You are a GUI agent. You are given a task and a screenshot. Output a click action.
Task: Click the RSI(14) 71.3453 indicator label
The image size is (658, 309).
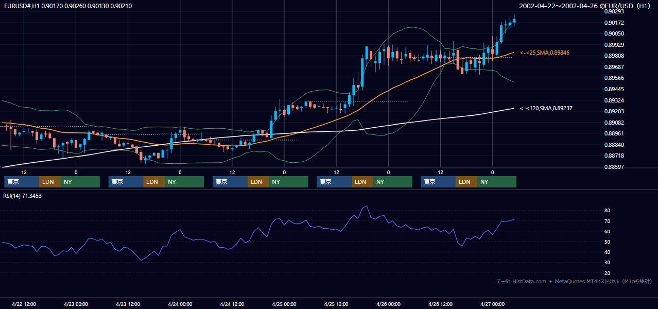point(23,196)
